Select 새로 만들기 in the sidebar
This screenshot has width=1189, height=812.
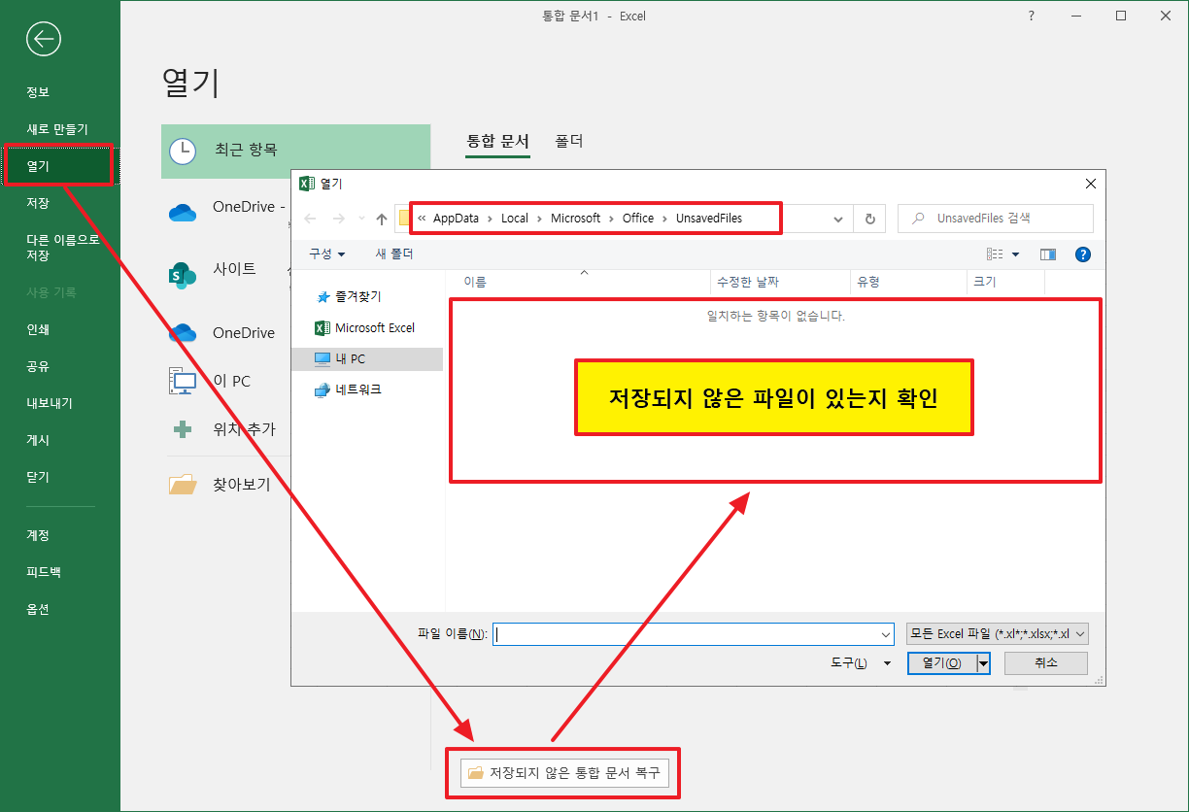[x=57, y=129]
